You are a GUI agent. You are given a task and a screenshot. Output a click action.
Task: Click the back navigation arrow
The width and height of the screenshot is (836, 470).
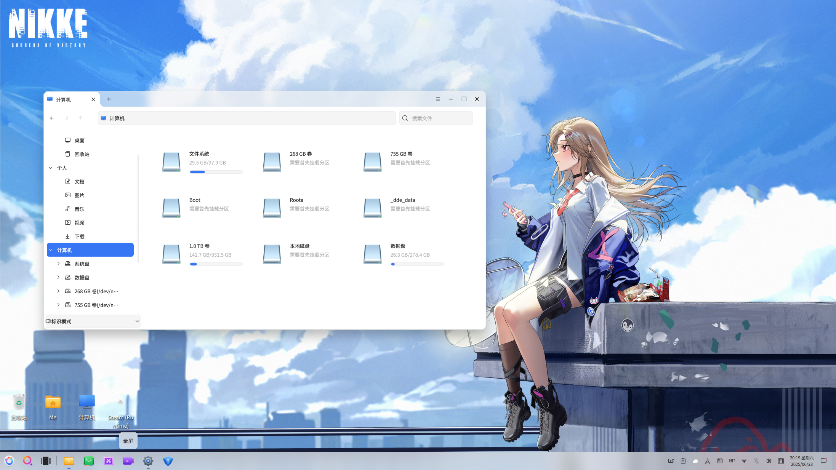click(52, 118)
